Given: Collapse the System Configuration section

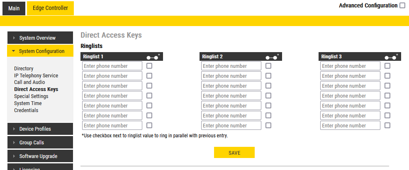Looking at the screenshot, I should point(40,51).
